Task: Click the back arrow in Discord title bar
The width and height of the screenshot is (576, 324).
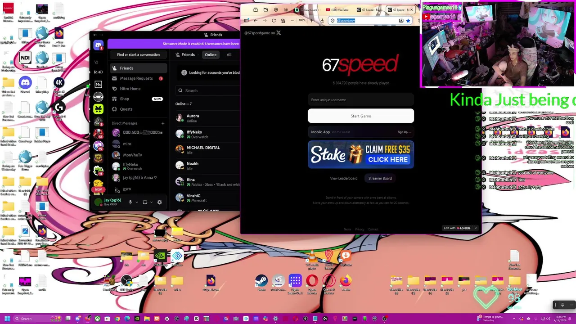Action: [x=94, y=35]
